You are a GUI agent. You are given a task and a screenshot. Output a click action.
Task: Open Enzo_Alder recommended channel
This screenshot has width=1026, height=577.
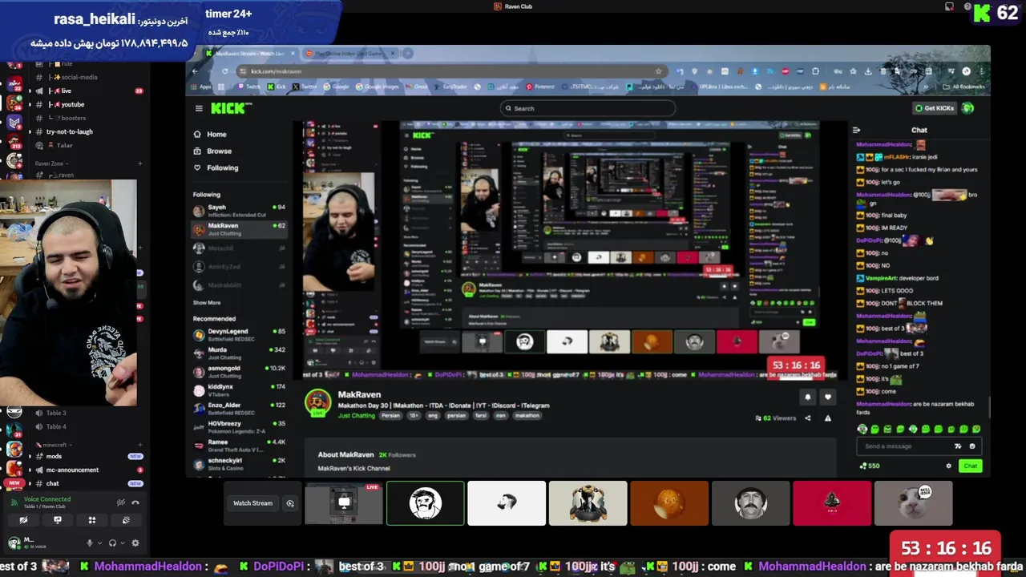coord(239,409)
